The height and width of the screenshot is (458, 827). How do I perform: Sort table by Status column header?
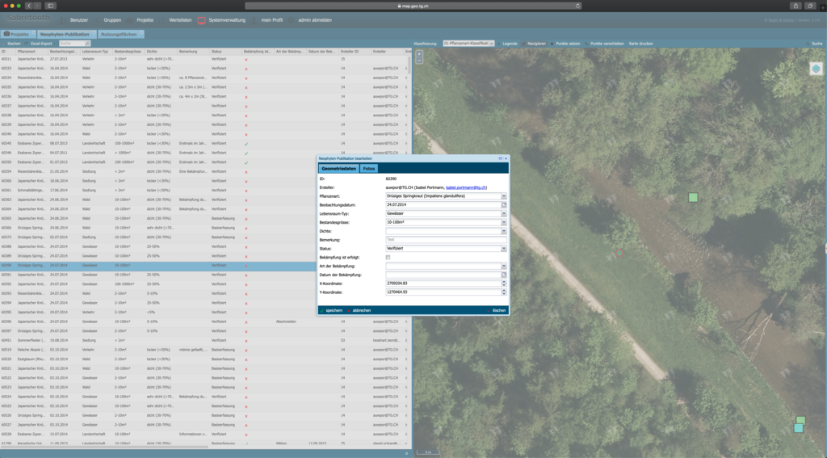(226, 51)
